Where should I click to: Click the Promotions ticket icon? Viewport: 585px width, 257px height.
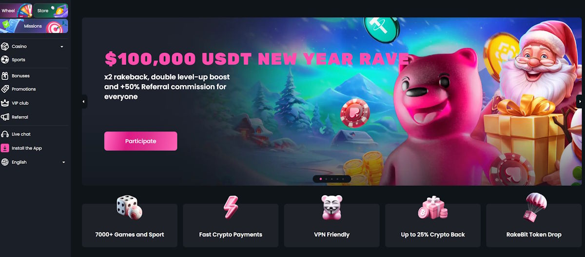[x=5, y=89]
